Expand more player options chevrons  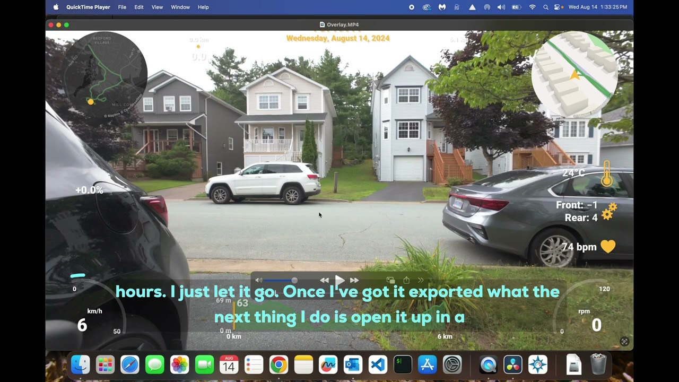[x=421, y=280]
